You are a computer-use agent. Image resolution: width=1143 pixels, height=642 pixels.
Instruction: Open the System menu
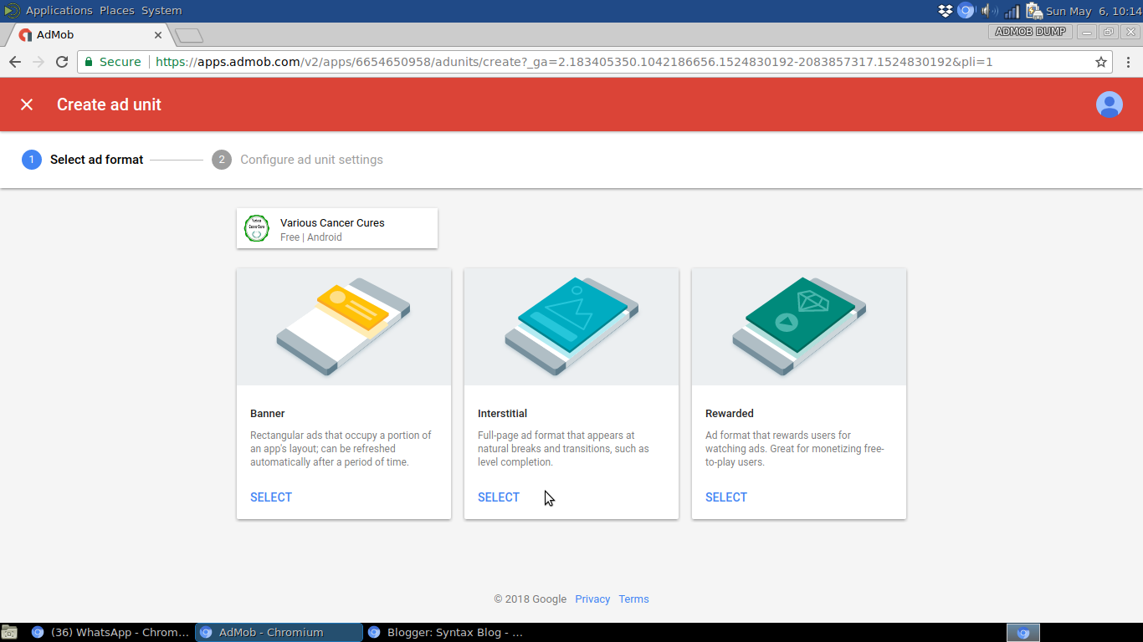(161, 11)
